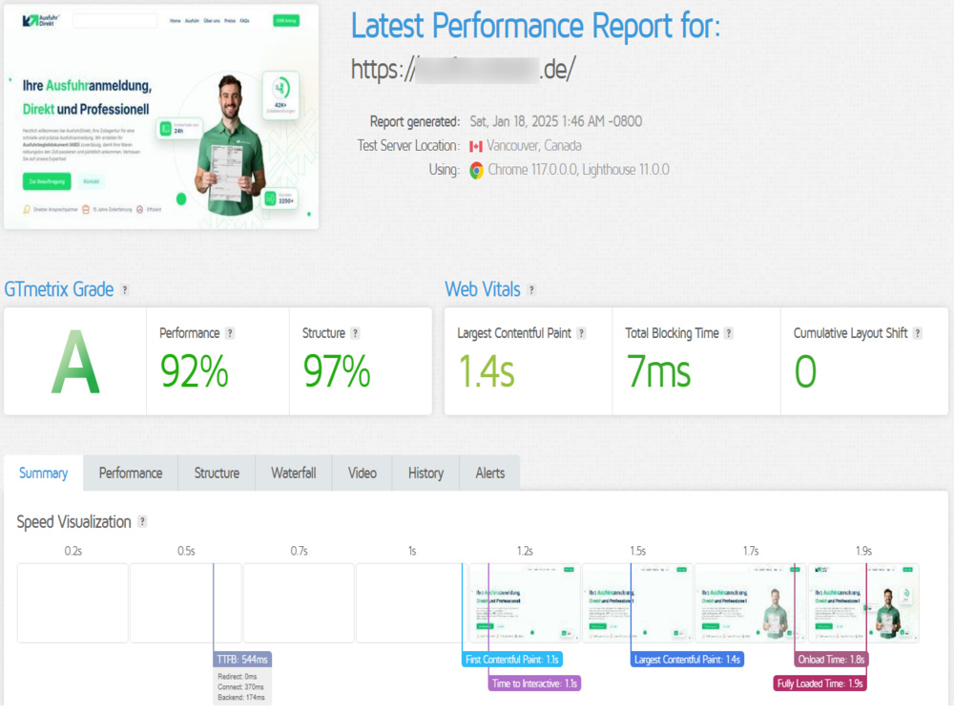Click the Fully Loaded Time: 1.9s marker
This screenshot has height=716, width=954.
pos(819,684)
